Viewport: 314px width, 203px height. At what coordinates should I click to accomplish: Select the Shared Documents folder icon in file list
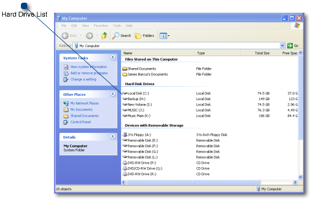pyautogui.click(x=125, y=69)
